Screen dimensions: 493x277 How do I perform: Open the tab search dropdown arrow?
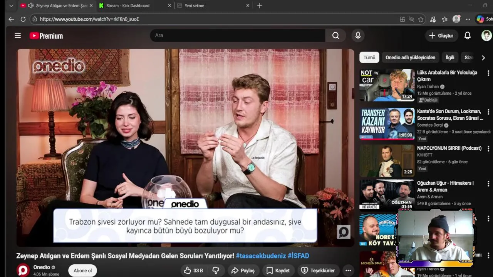pyautogui.click(x=11, y=6)
